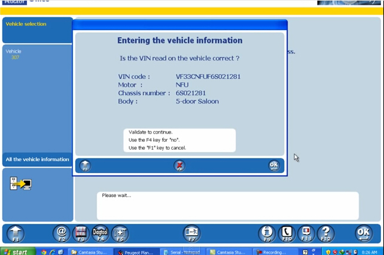Switch to Serial - Notepad in the taskbar
Viewport: 384px width, 255px height.
[183, 252]
